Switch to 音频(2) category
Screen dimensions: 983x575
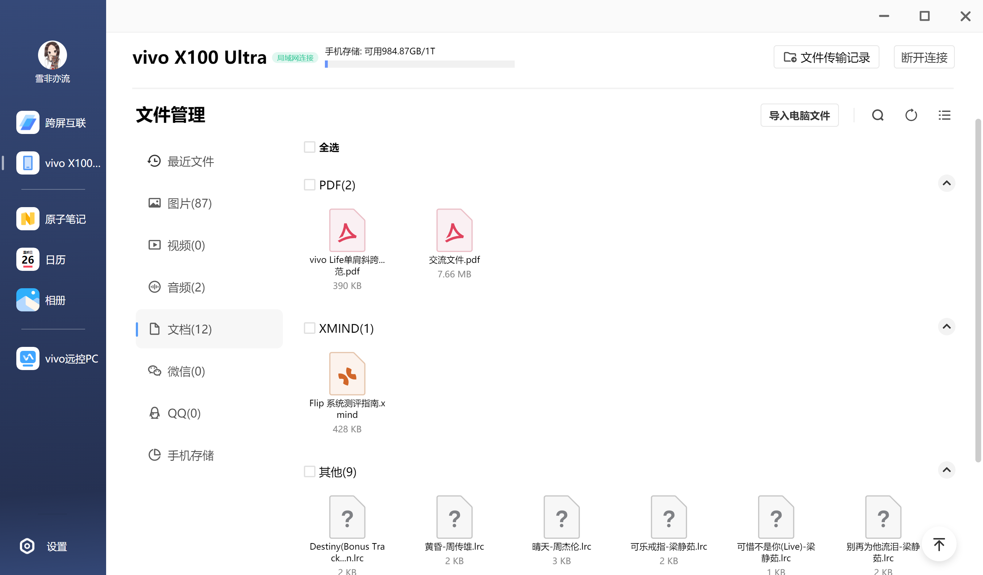pos(209,287)
